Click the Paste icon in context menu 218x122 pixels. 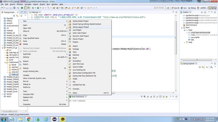tap(20, 41)
